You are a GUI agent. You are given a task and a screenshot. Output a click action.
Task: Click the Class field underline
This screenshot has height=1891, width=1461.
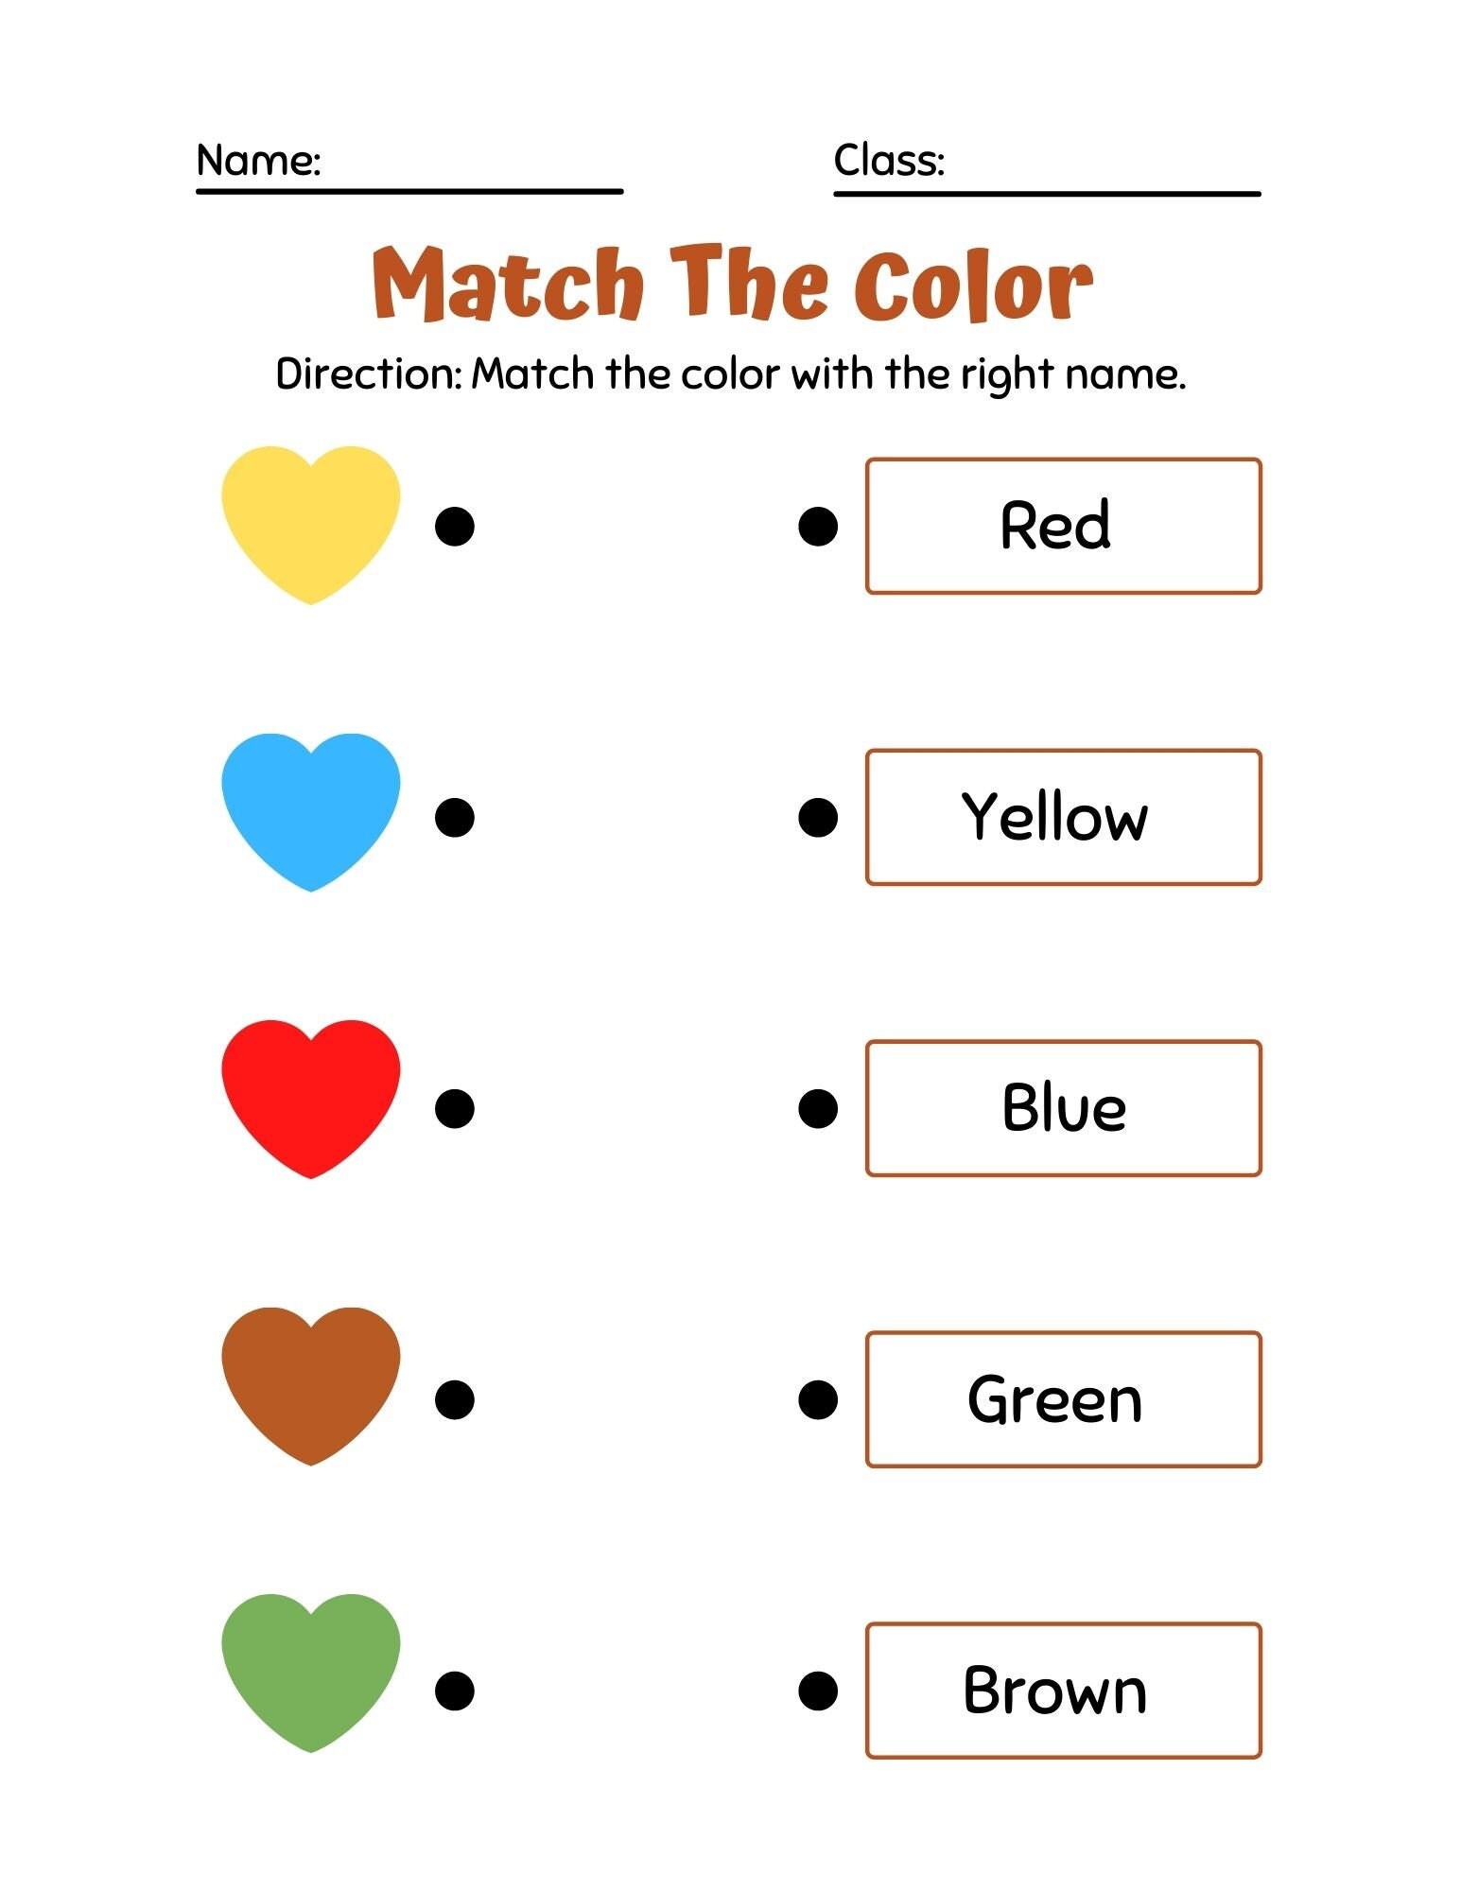(x=1047, y=194)
